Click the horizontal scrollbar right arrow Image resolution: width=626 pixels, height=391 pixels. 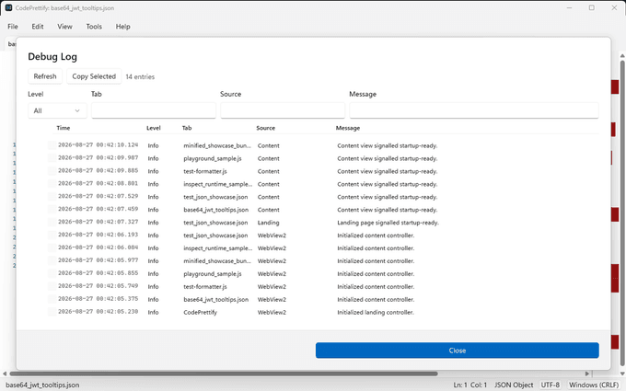point(587,374)
